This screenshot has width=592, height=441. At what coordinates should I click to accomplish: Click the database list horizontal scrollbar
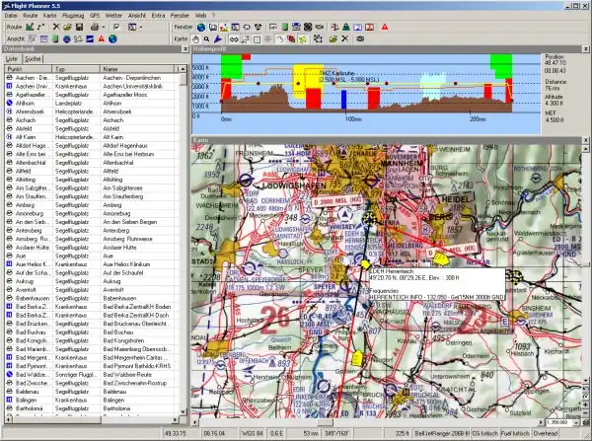[x=91, y=419]
